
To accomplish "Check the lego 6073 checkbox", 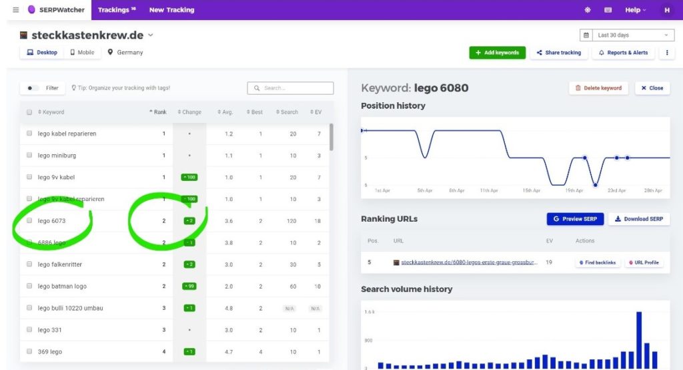I will (29, 220).
